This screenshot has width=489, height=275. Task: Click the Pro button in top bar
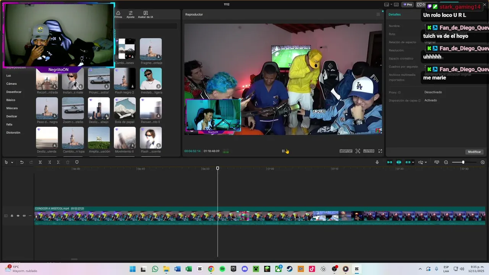tap(407, 5)
